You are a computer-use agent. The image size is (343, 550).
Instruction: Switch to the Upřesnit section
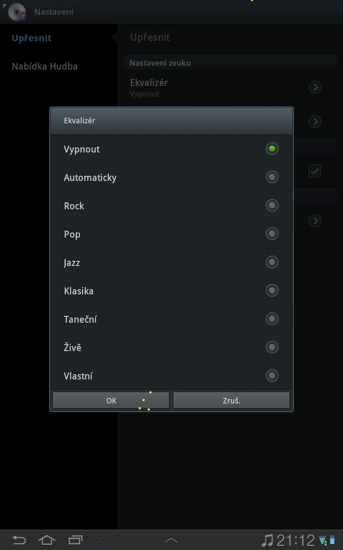(32, 37)
